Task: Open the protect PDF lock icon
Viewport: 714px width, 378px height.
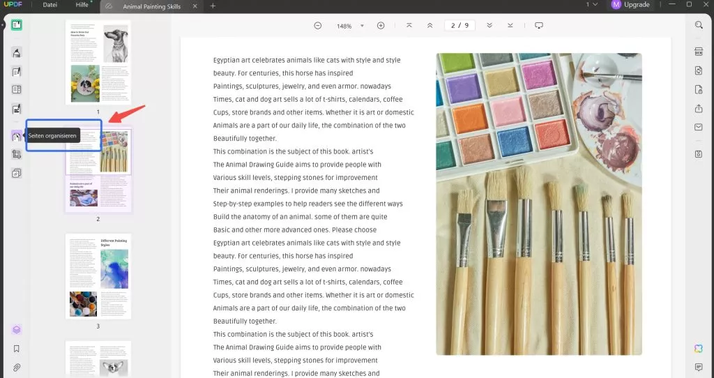Action: click(699, 89)
